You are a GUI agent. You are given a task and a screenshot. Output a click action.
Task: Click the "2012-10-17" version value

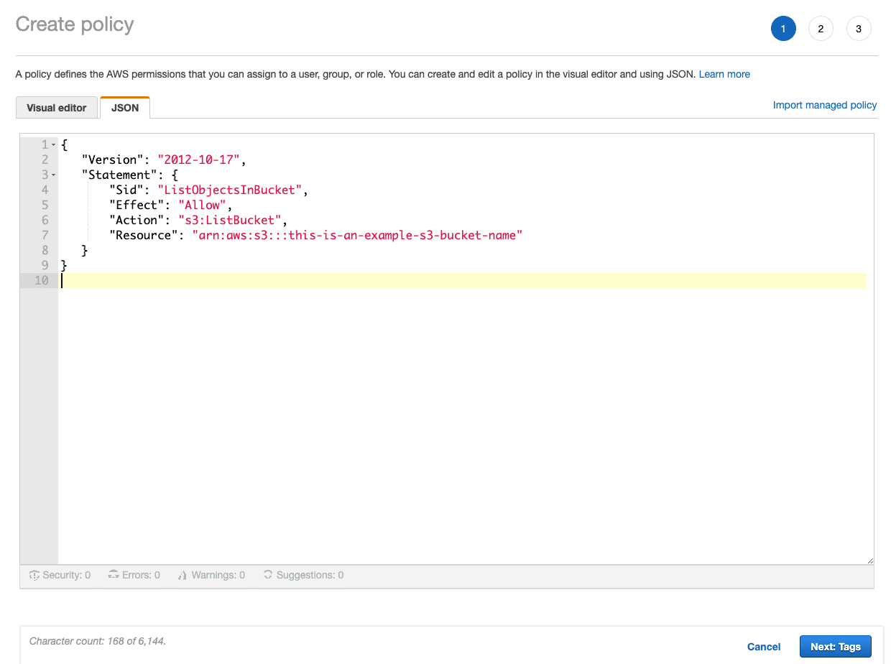pyautogui.click(x=199, y=160)
